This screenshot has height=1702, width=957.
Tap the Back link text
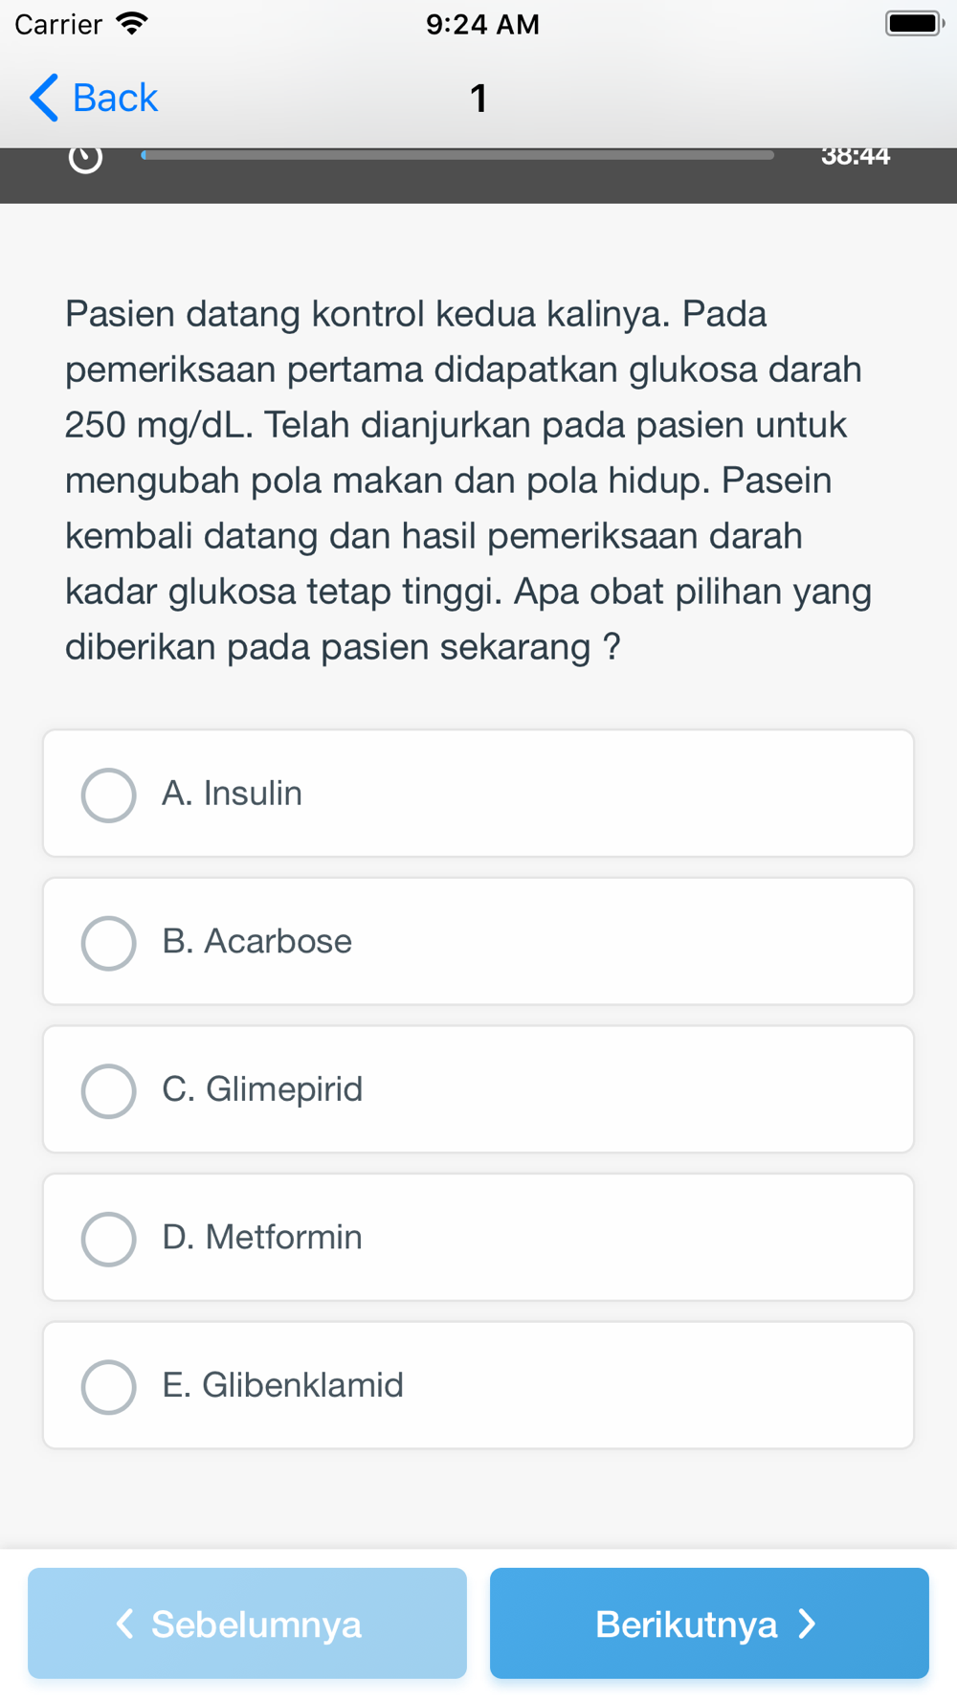115,98
